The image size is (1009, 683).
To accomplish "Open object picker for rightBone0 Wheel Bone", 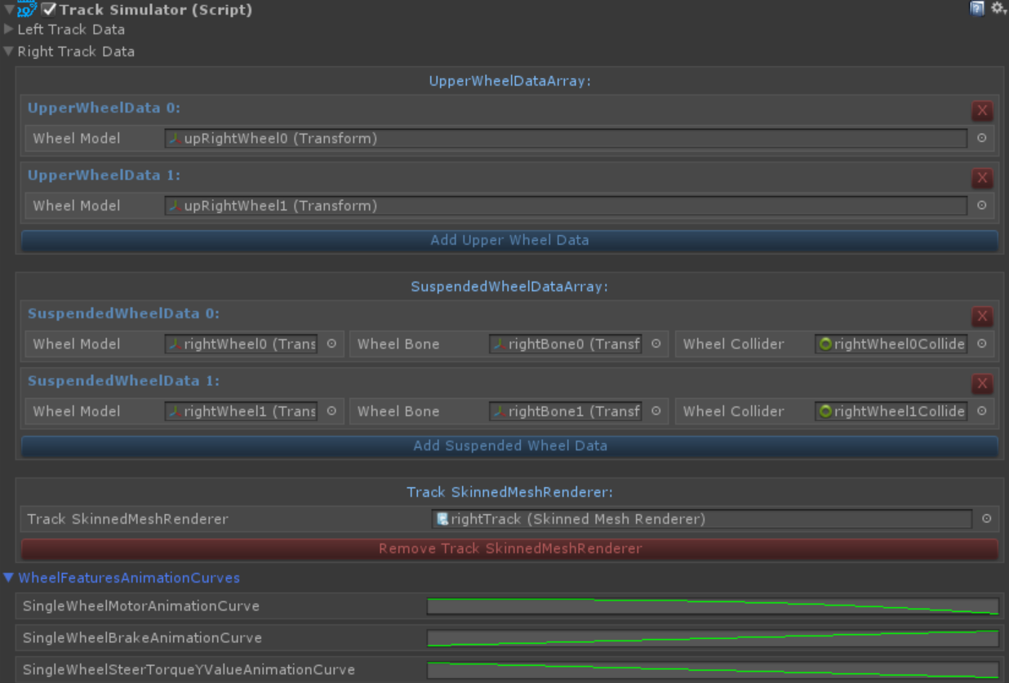I will pos(656,344).
